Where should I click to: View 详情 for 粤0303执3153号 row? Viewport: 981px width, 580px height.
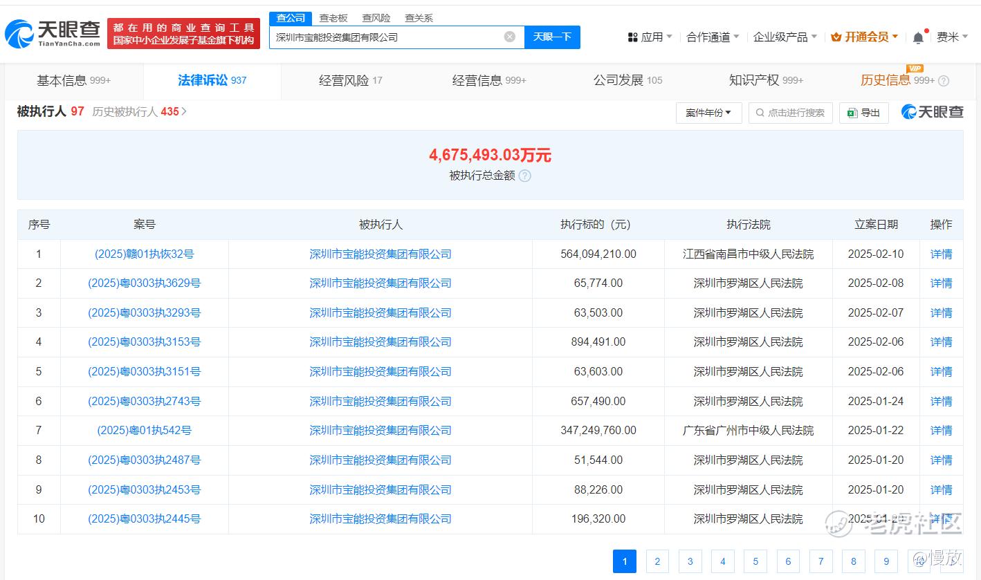click(x=941, y=342)
